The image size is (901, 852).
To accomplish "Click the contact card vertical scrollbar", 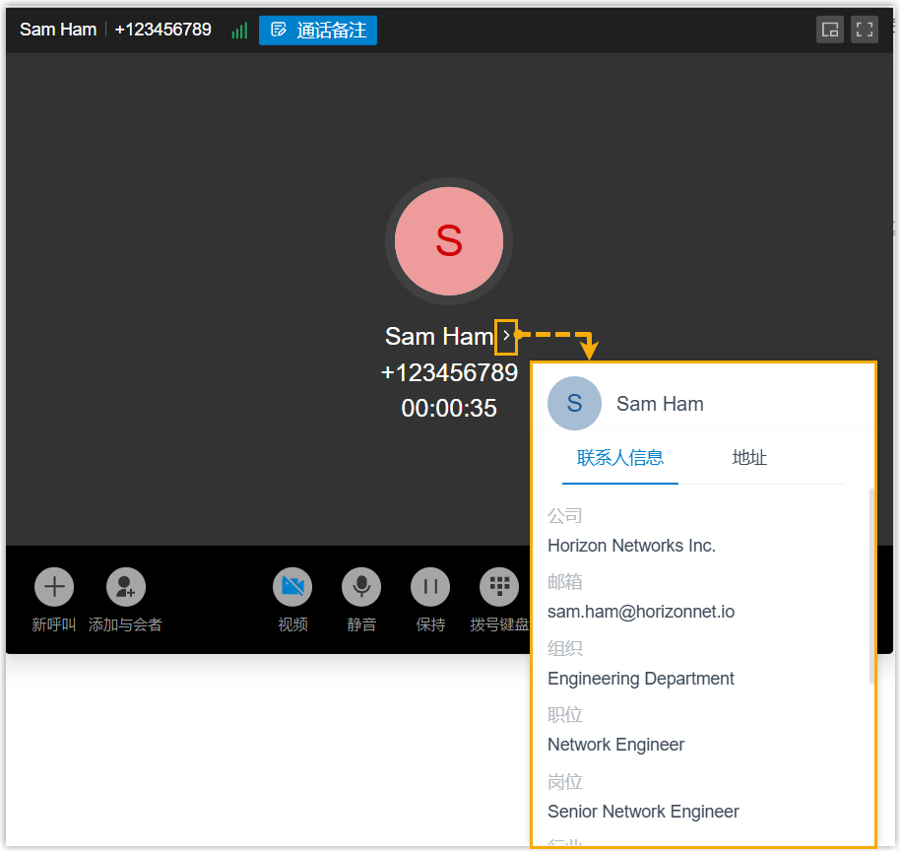I will pos(871,586).
